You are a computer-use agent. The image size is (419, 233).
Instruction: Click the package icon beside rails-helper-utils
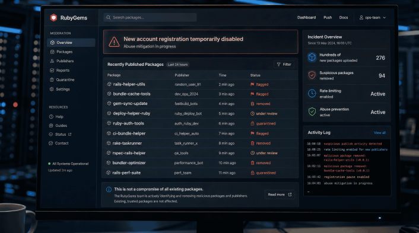point(109,84)
